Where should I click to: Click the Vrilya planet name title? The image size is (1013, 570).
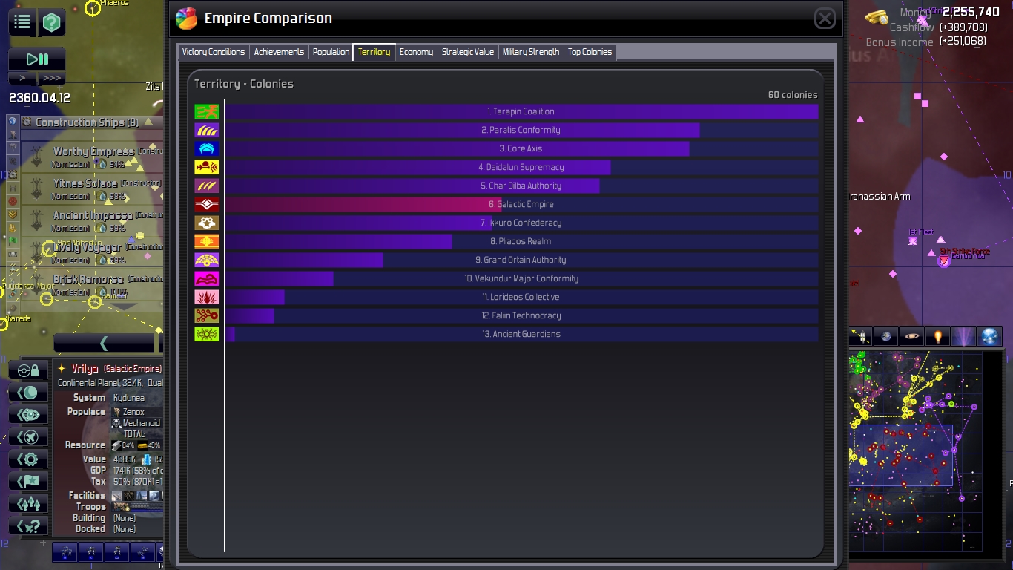click(86, 369)
